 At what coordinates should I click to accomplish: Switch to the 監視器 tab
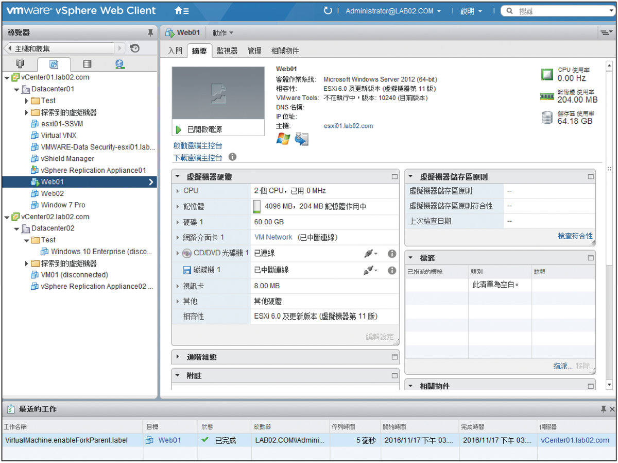(x=227, y=51)
